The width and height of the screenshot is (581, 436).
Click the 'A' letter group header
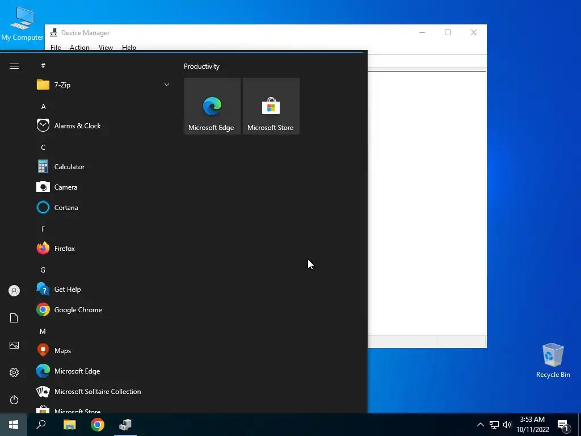pos(43,106)
